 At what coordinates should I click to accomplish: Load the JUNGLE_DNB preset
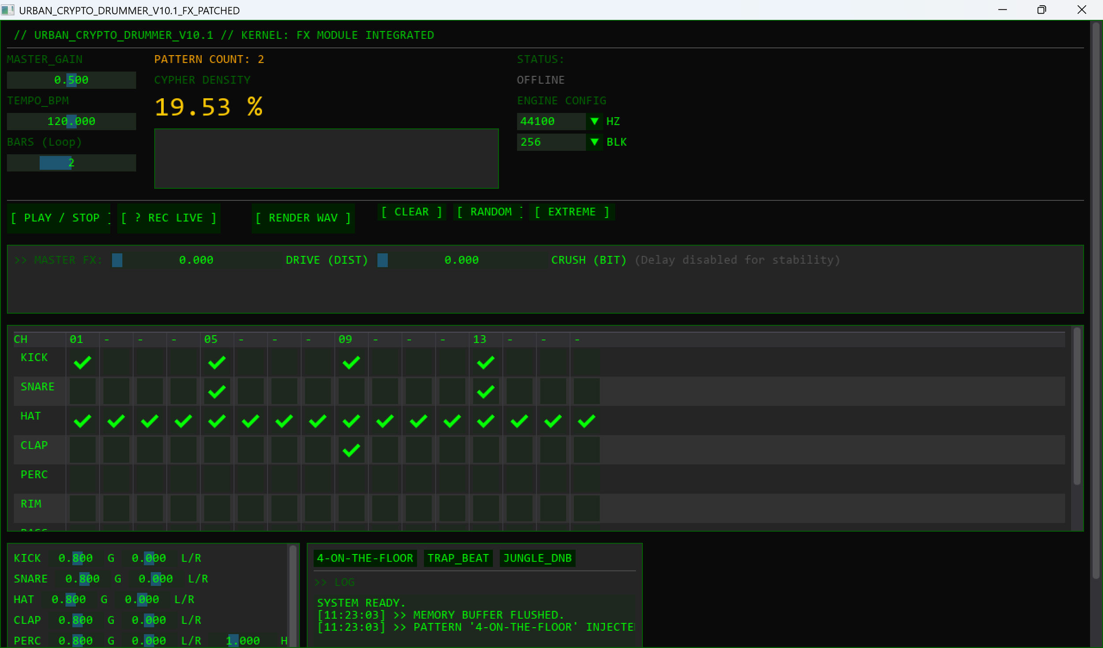coord(537,558)
